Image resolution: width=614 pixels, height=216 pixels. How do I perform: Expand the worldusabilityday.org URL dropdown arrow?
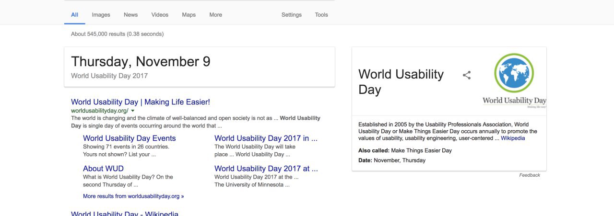click(133, 111)
